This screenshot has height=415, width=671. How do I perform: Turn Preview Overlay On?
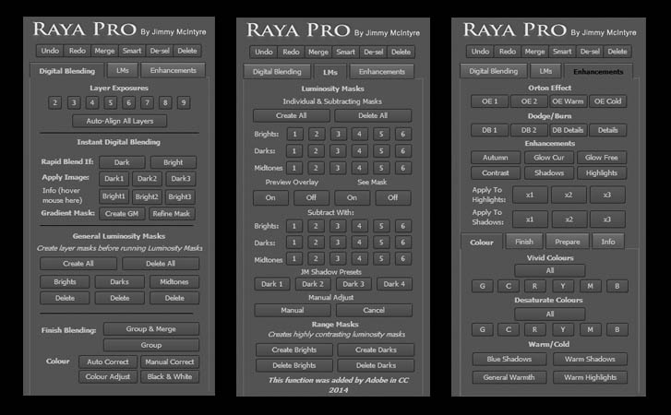point(270,198)
